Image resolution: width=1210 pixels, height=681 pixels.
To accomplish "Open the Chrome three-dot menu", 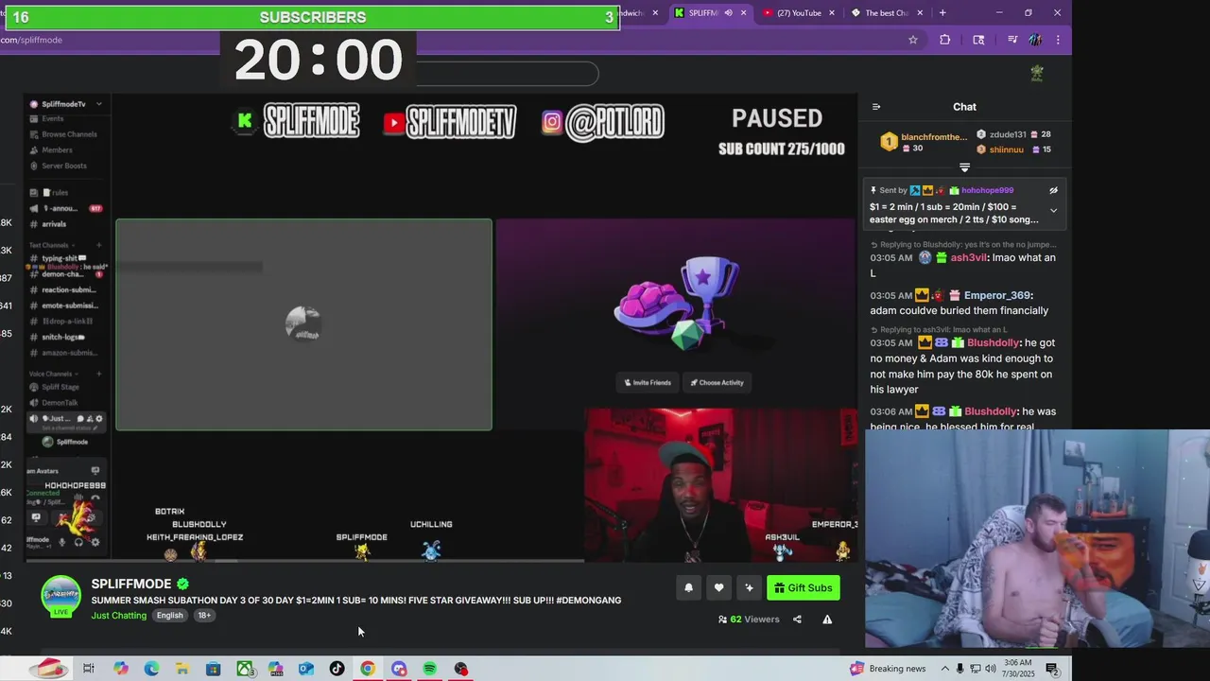I will click(x=1058, y=40).
